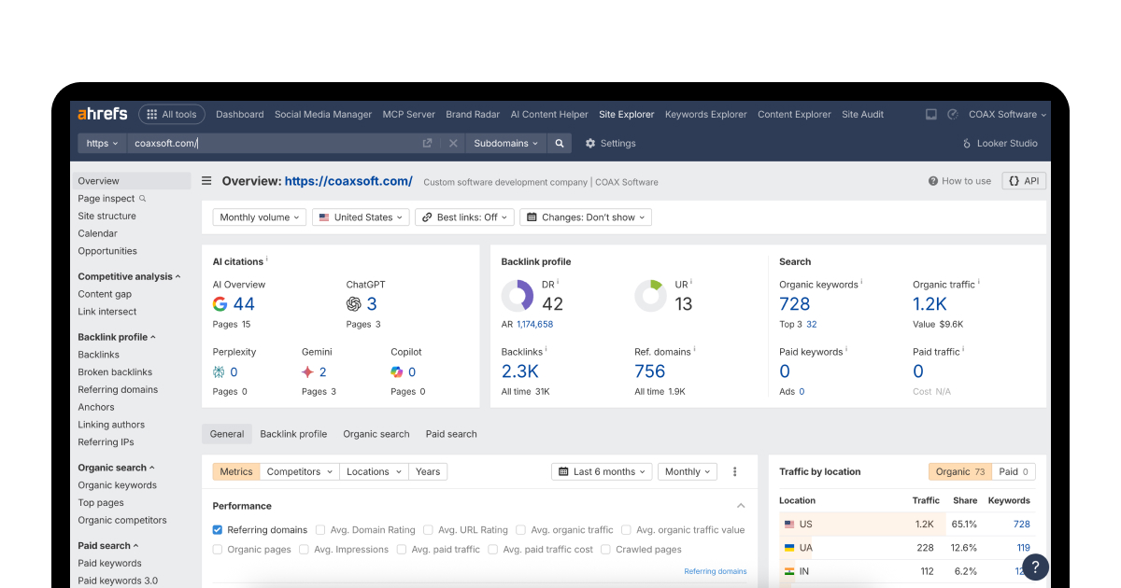Switch to Organic search tab
The height and width of the screenshot is (588, 1121).
pos(376,434)
